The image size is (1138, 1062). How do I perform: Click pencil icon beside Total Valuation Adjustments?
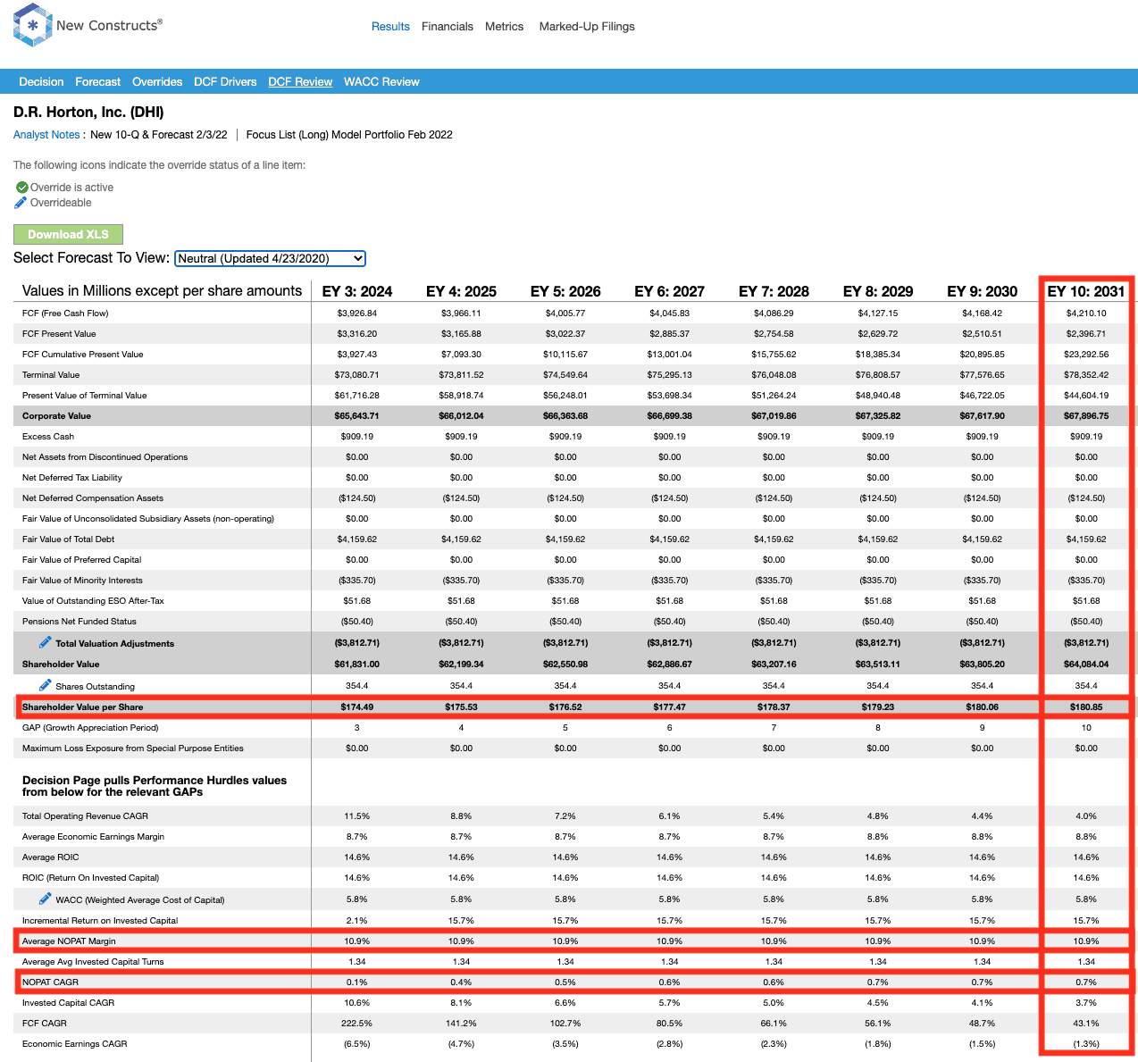click(x=46, y=642)
